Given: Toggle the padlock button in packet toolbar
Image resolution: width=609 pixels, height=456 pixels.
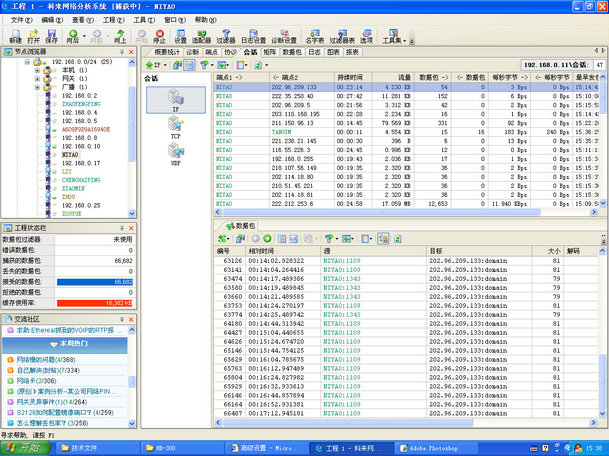Looking at the screenshot, I should click(x=383, y=239).
